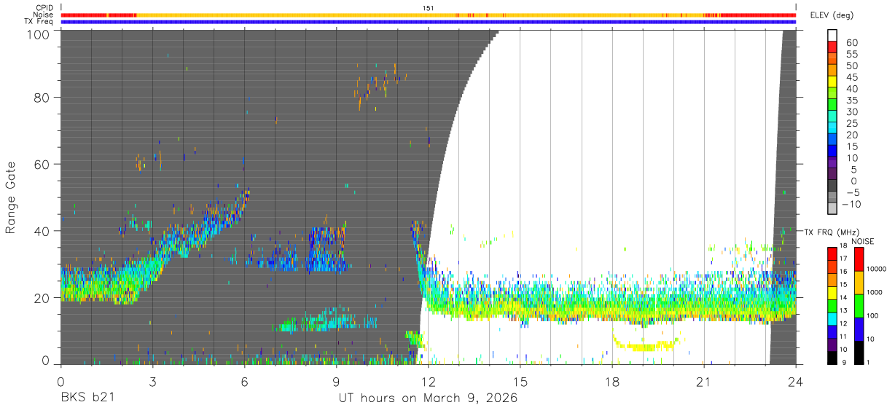Click the NOISE legend label 100

[x=873, y=316]
